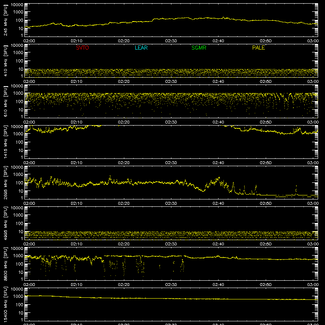Click the cyan LEAR station label
The image size is (325, 325).
point(141,48)
